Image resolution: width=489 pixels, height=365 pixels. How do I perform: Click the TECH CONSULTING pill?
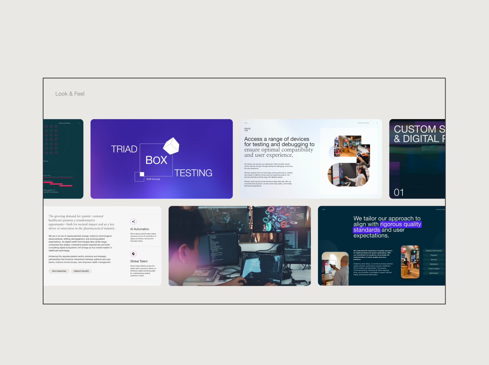pos(59,271)
